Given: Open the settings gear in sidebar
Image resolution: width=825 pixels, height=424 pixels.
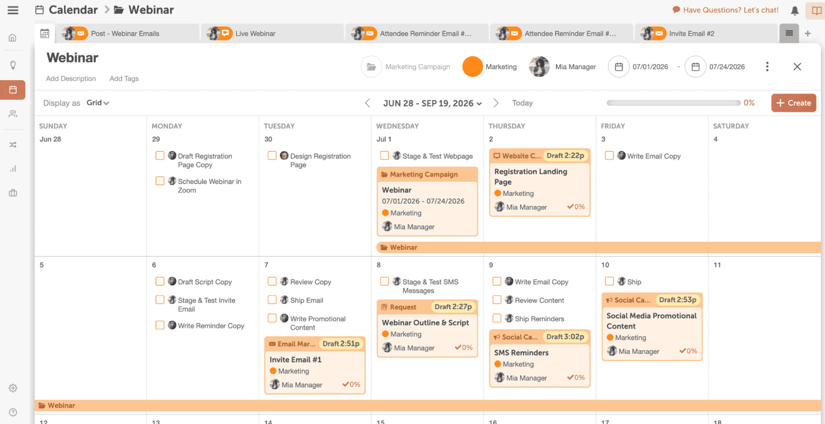Looking at the screenshot, I should coord(13,388).
